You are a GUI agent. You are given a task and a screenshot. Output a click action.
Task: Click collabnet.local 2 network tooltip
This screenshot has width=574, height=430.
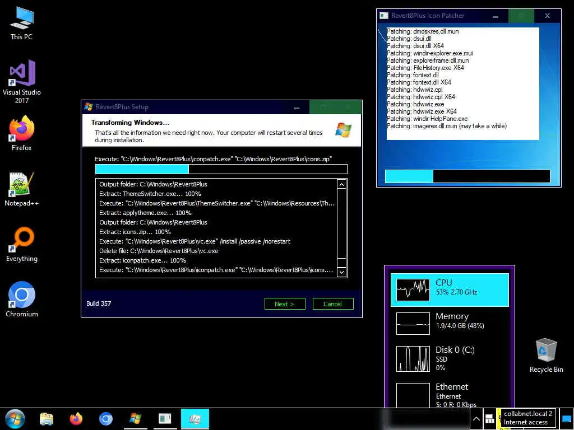528,418
